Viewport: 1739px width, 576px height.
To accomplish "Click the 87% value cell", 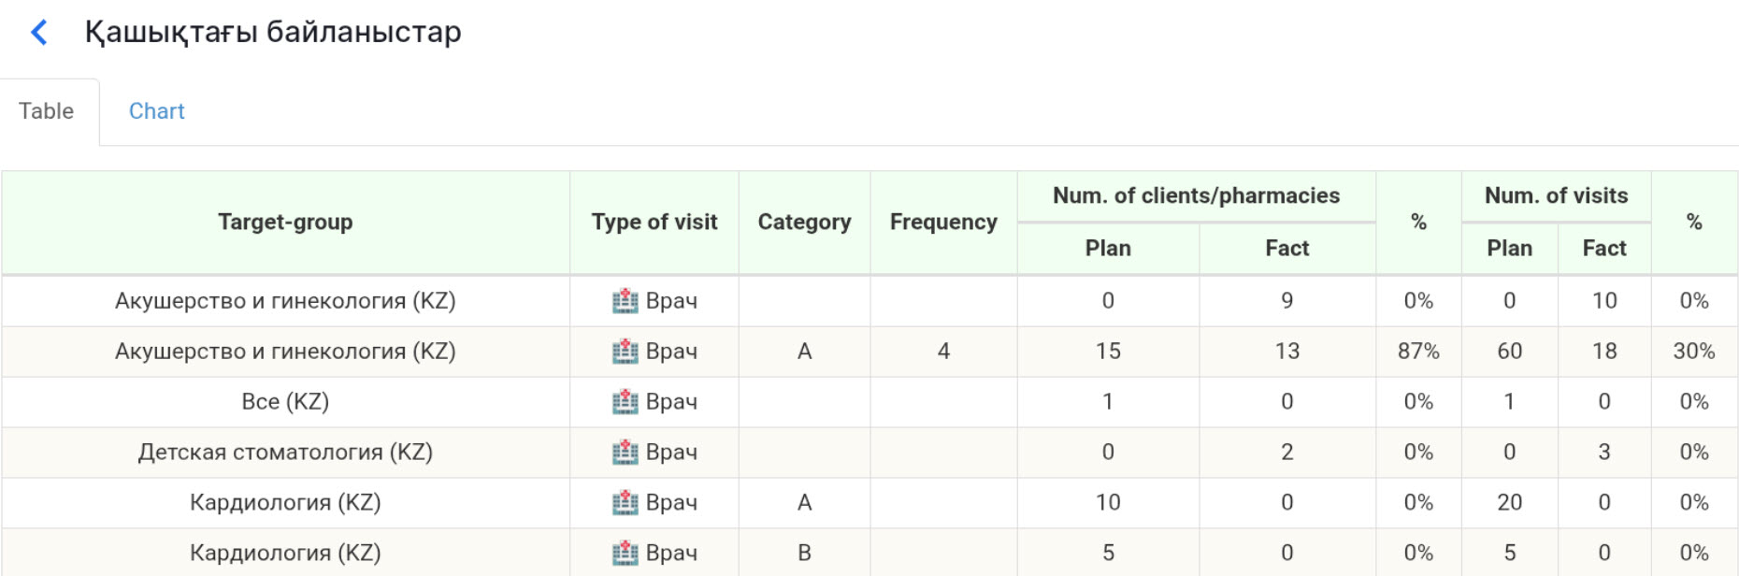I will (x=1418, y=352).
